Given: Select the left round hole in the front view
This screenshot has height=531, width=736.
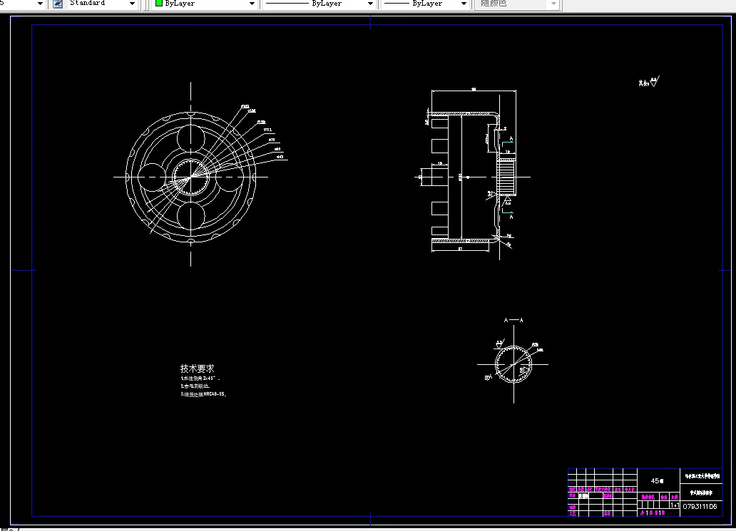Looking at the screenshot, I should [153, 177].
